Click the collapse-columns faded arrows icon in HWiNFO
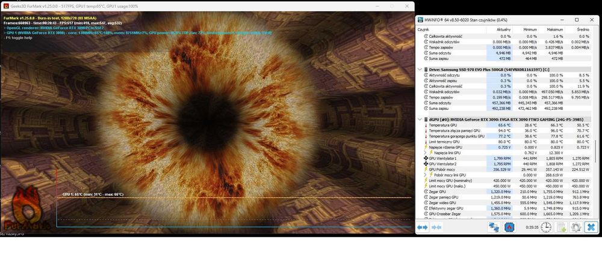This screenshot has height=263, width=602. [436, 227]
